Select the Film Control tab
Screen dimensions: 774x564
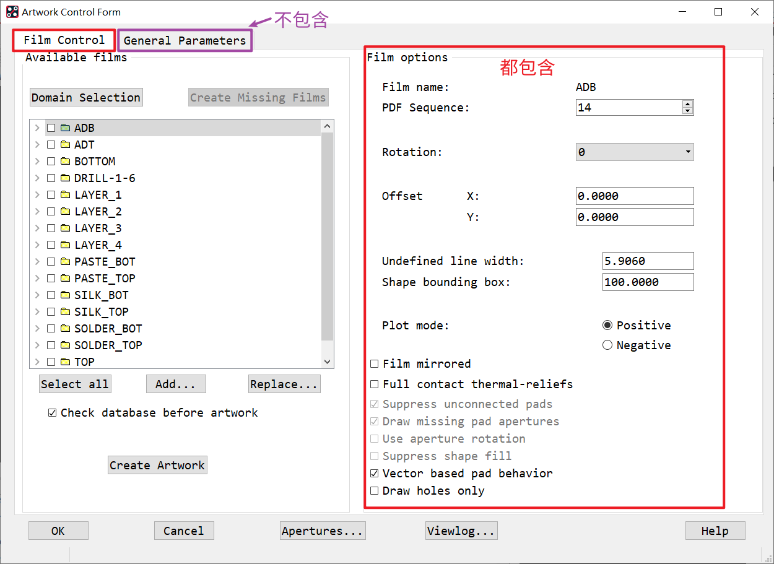coord(63,40)
